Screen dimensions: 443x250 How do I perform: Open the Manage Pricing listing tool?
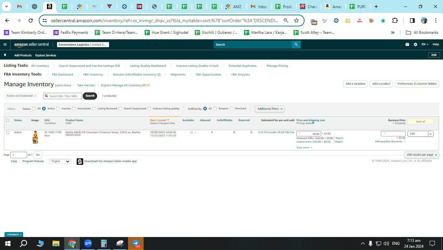tap(277, 66)
